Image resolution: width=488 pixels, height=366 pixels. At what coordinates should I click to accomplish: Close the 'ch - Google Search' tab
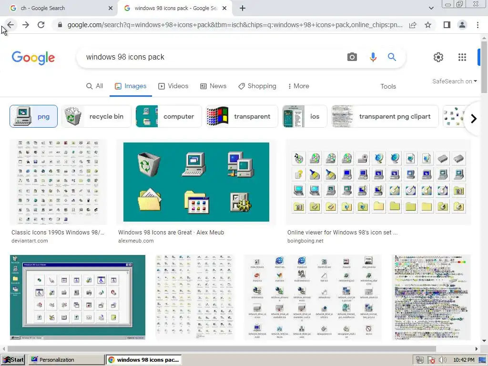(111, 8)
